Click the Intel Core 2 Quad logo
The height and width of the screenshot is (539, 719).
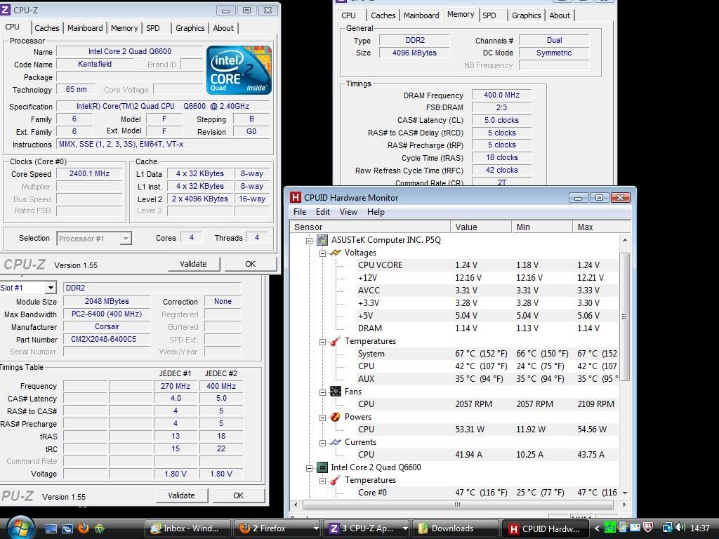239,69
